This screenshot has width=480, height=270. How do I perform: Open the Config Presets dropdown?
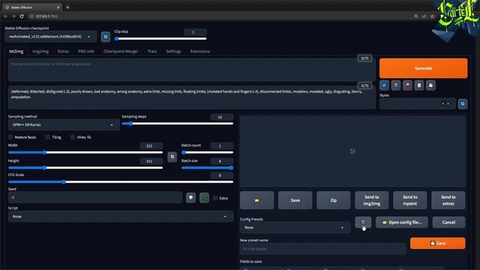tap(295, 227)
